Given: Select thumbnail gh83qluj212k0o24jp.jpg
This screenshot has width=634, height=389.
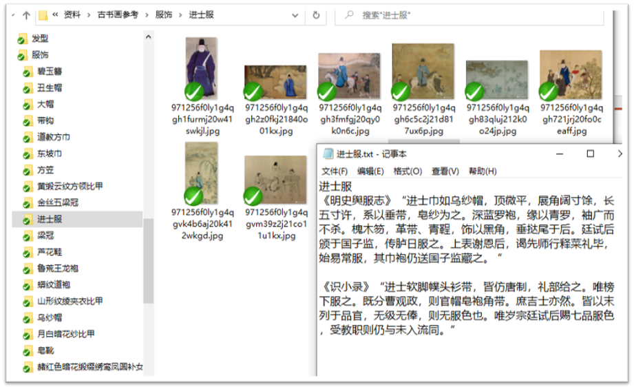Looking at the screenshot, I should 497,80.
